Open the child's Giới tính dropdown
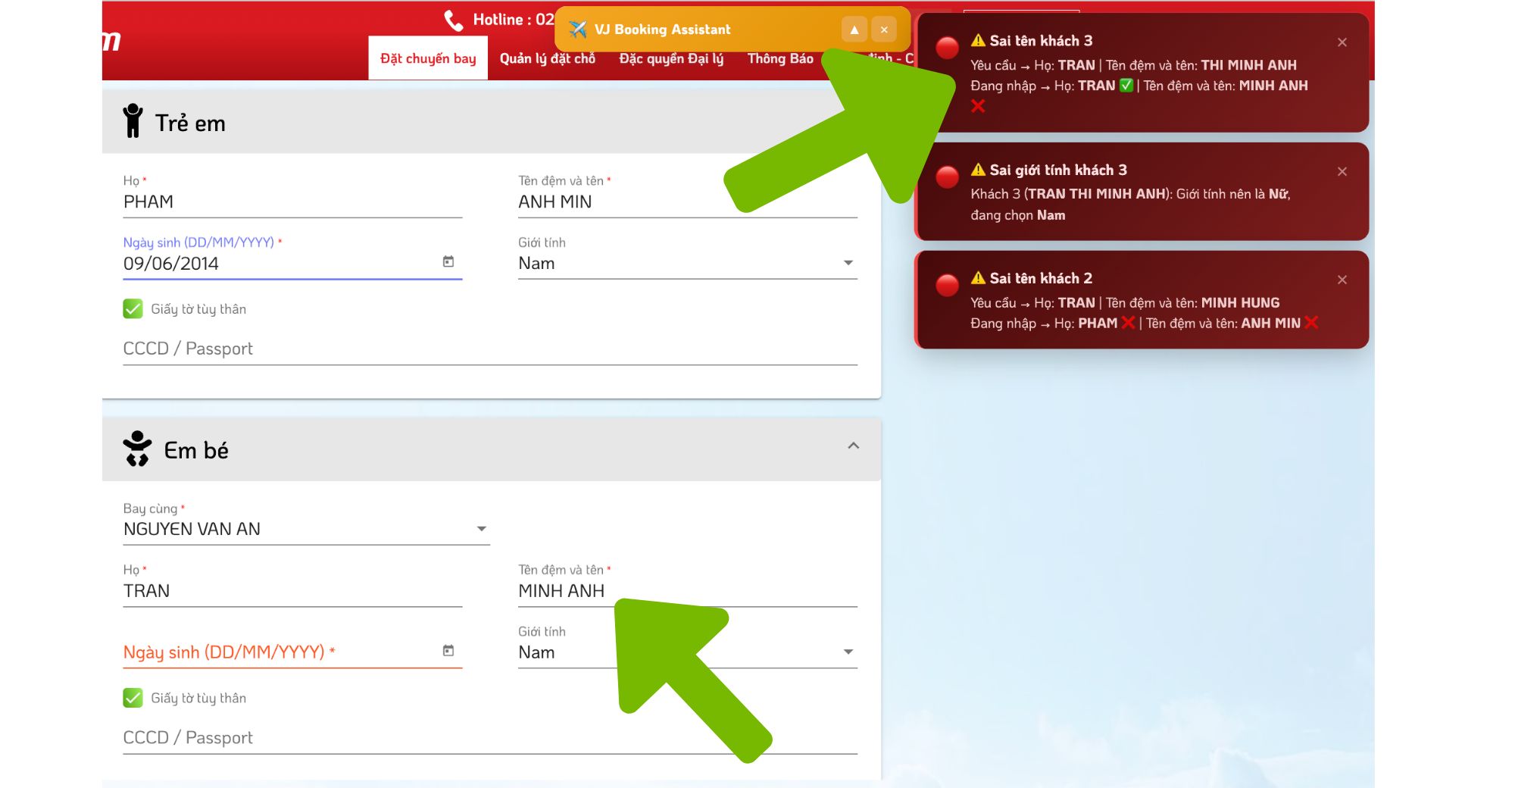The image size is (1515, 788). 686,264
